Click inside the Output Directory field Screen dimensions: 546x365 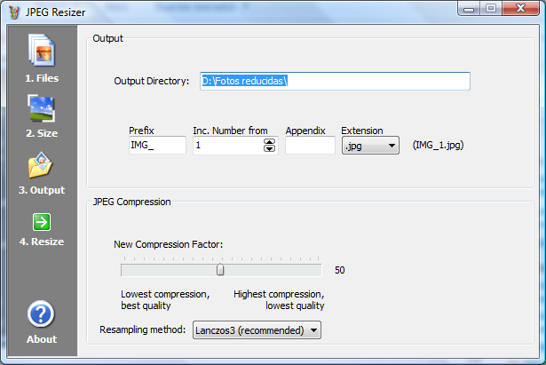335,81
